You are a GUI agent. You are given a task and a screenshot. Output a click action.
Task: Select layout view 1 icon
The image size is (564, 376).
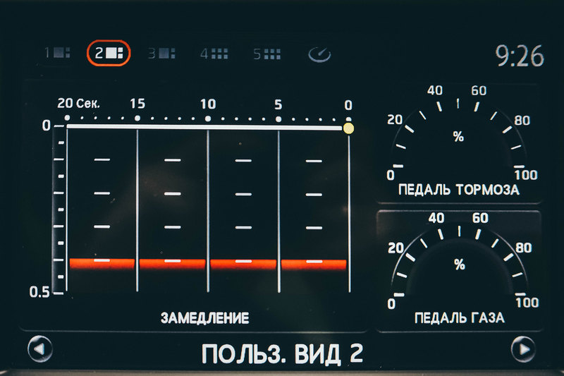coord(57,53)
